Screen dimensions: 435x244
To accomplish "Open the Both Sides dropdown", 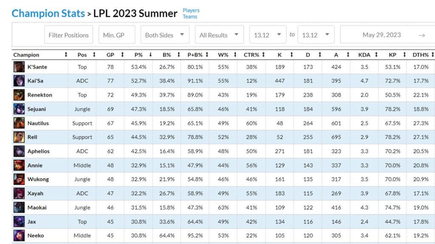I will [165, 35].
